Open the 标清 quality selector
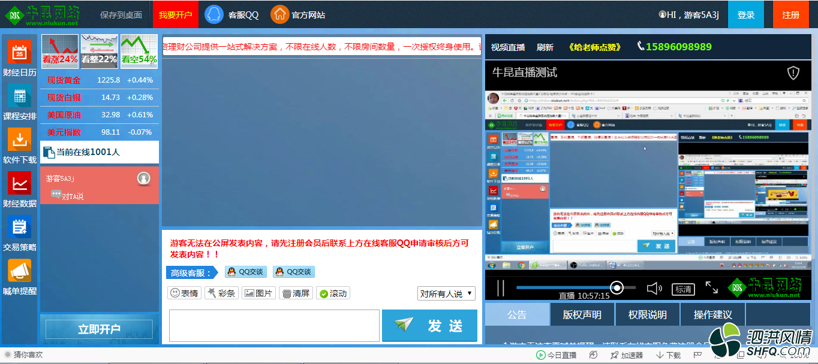 pos(684,289)
